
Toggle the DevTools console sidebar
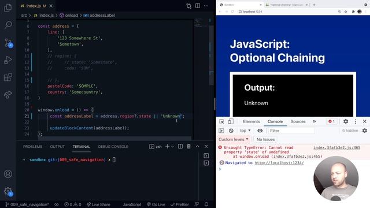(221, 131)
